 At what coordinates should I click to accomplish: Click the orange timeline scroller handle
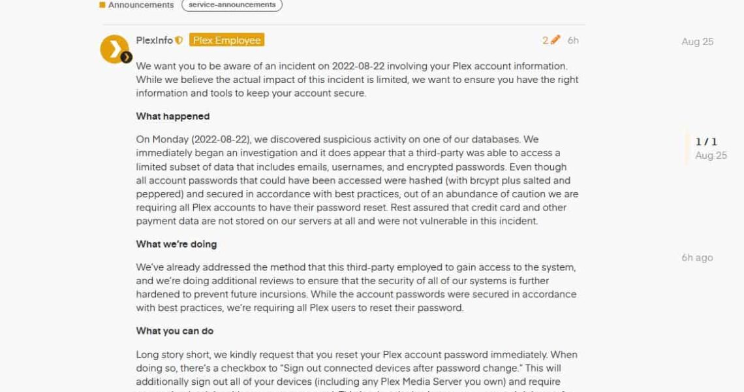pos(687,148)
